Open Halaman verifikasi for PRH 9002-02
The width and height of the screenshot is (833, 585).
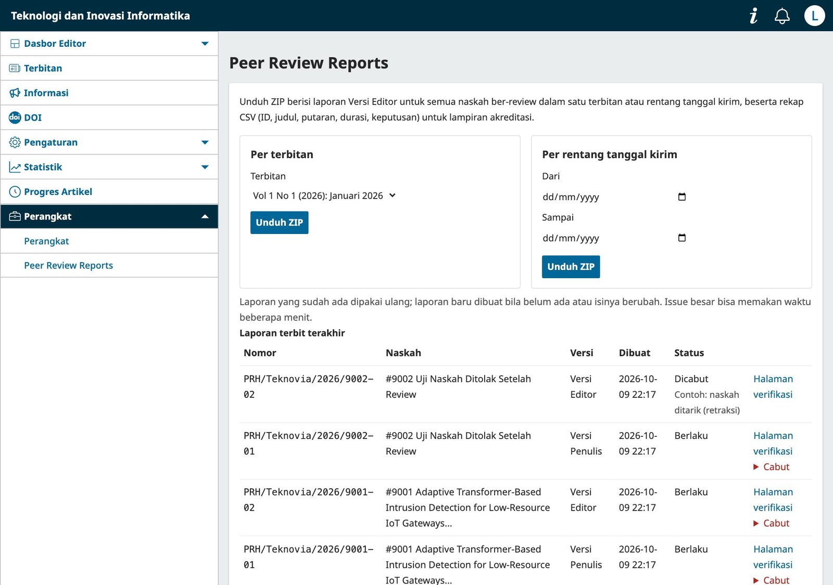click(773, 387)
